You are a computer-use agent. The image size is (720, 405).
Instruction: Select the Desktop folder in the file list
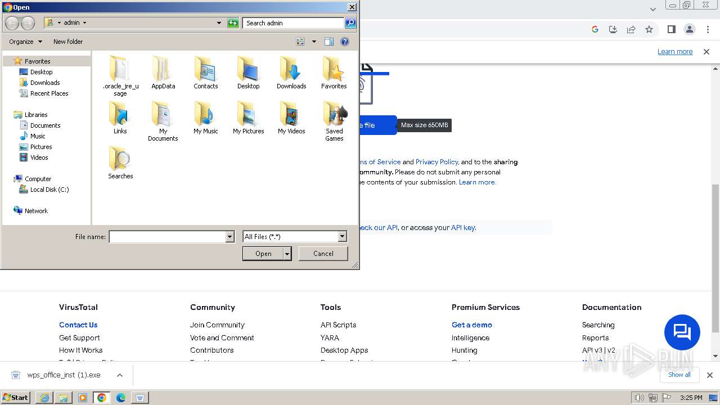pyautogui.click(x=248, y=72)
